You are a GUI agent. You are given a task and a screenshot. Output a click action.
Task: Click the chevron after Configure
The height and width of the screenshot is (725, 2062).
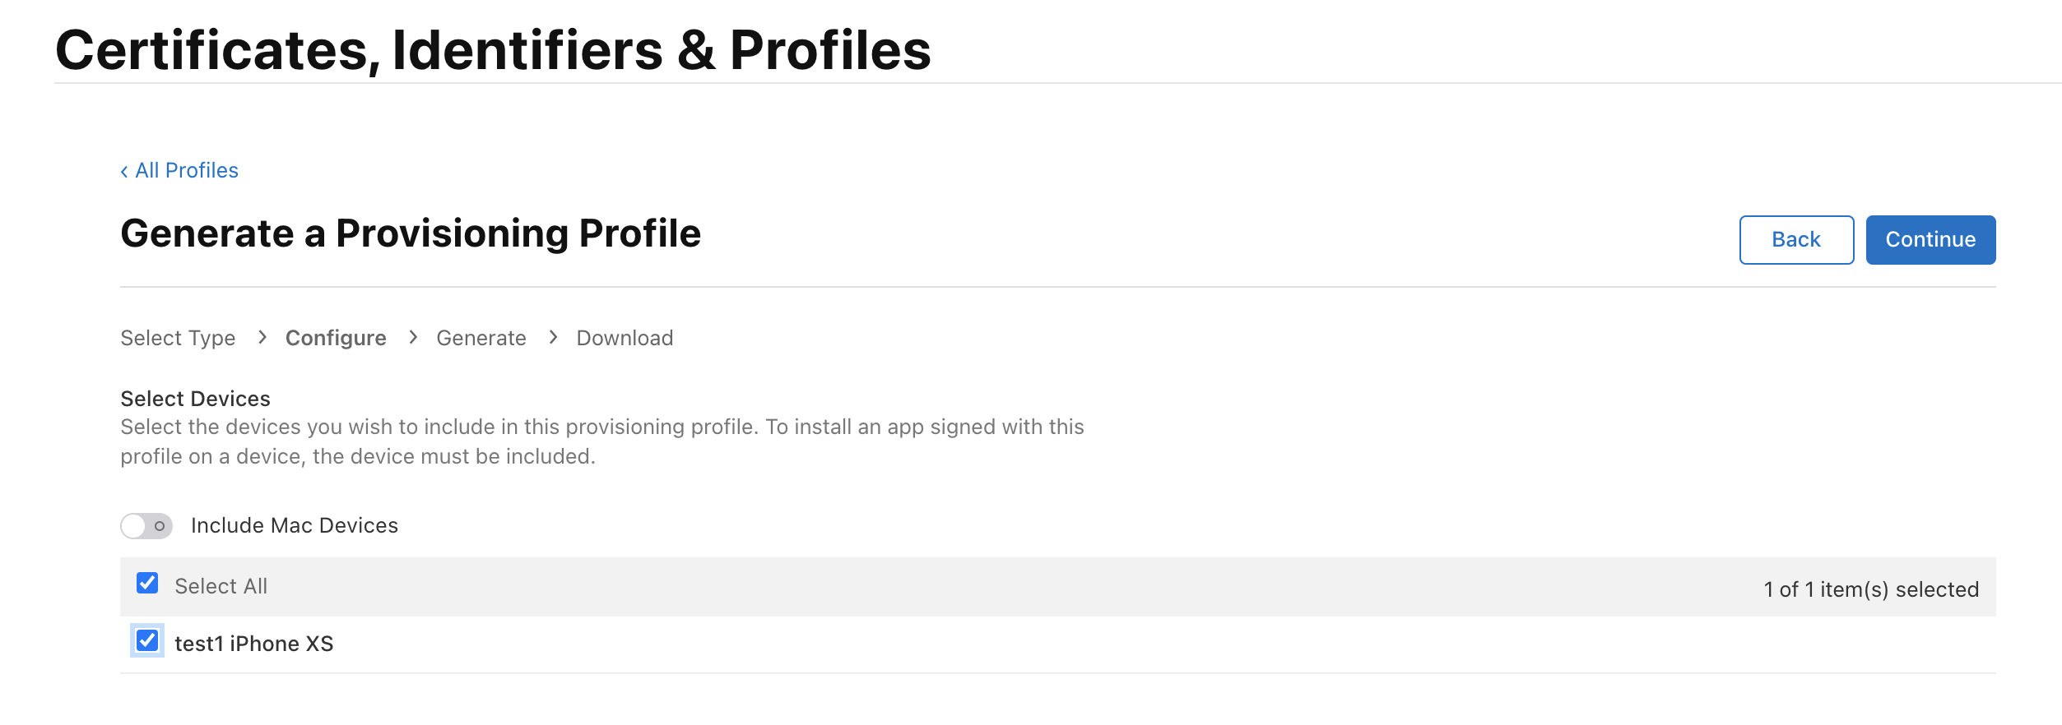[413, 337]
